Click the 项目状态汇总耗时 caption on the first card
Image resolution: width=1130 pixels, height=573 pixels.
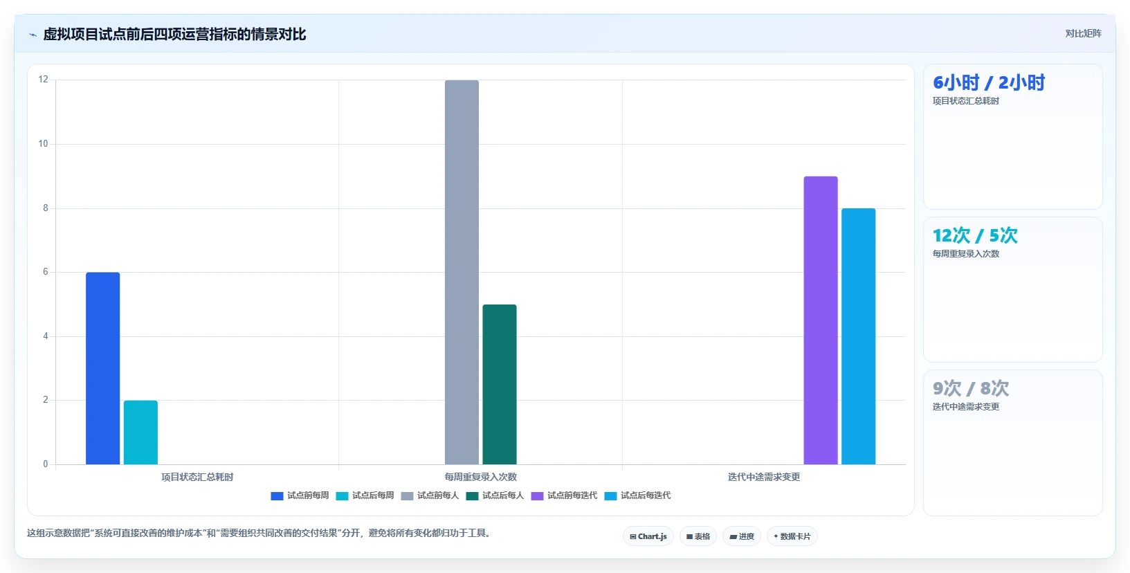tap(966, 101)
